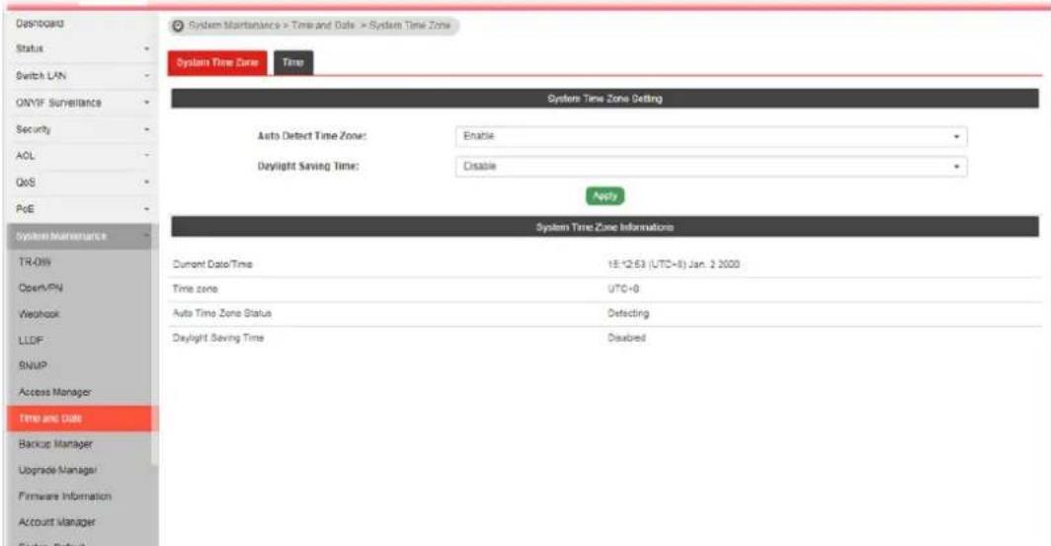
Task: Expand the ONVIF Surveillance menu
Action: [80, 102]
